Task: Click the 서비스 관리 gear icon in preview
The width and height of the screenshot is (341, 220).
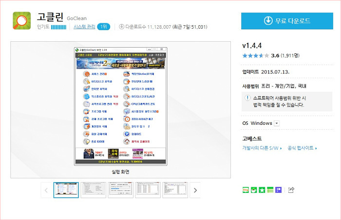Action: 87,74
